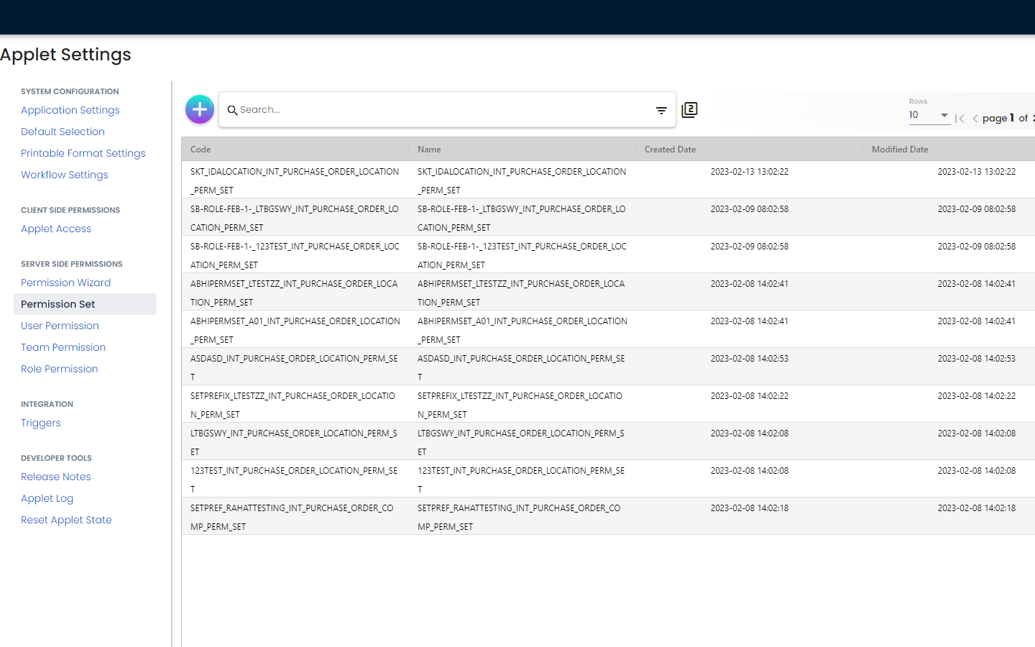Open Application Settings in sidebar
Image resolution: width=1035 pixels, height=647 pixels.
70,110
